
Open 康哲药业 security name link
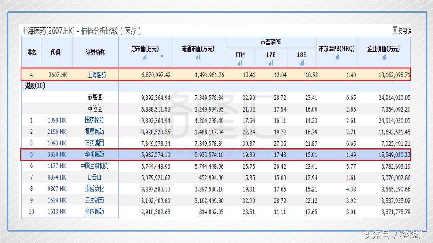click(94, 189)
